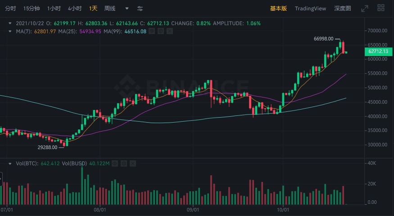
Task: Collapse the MA(7) indicator legend row
Action: point(10,31)
